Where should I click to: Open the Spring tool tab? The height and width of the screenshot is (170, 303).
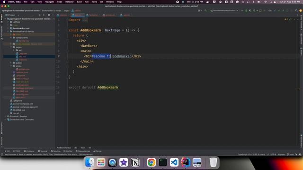tap(98, 151)
